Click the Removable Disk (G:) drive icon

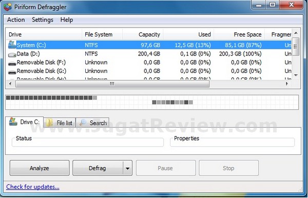point(12,72)
